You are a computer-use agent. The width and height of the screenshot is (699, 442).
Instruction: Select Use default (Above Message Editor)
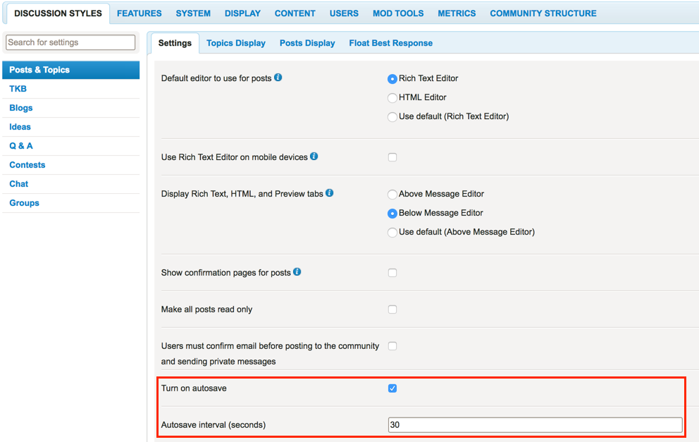[x=392, y=233]
